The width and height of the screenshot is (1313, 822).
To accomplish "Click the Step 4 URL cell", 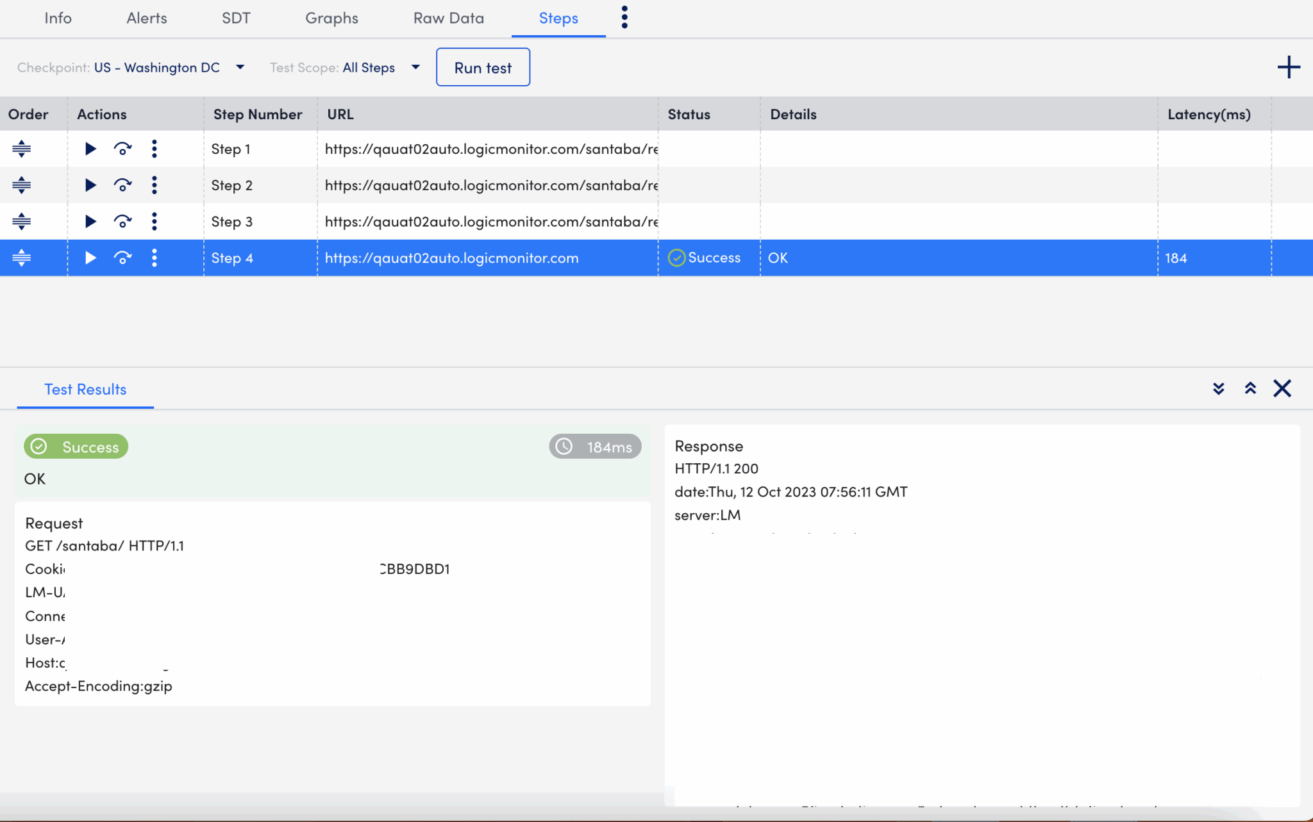I will (x=488, y=258).
